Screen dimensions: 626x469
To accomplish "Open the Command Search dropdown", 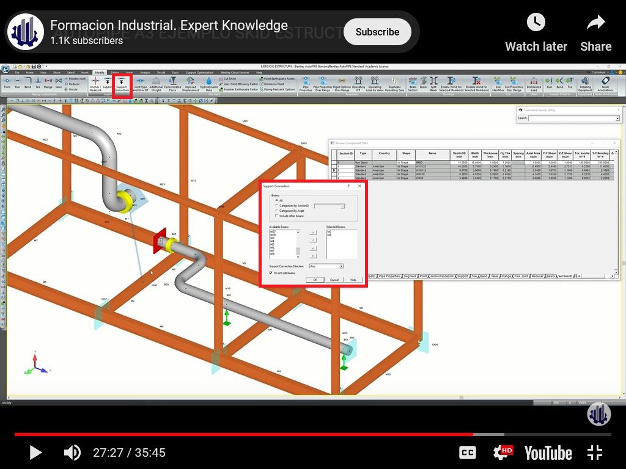I will 617,118.
